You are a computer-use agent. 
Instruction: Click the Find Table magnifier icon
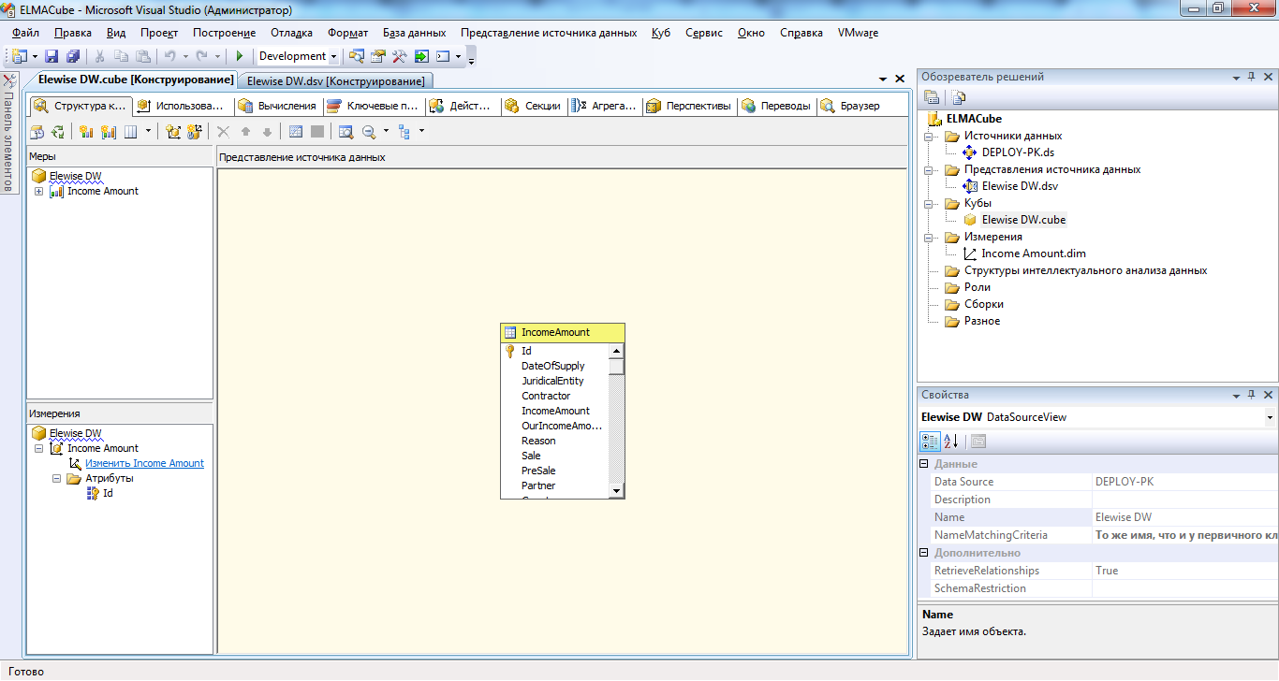click(345, 132)
